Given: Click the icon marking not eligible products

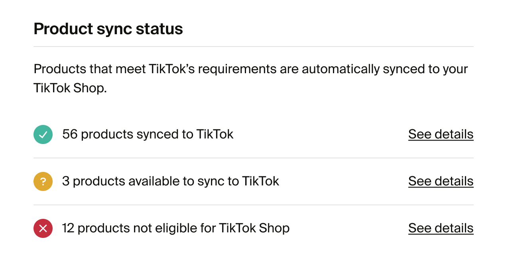Looking at the screenshot, I should 43,228.
